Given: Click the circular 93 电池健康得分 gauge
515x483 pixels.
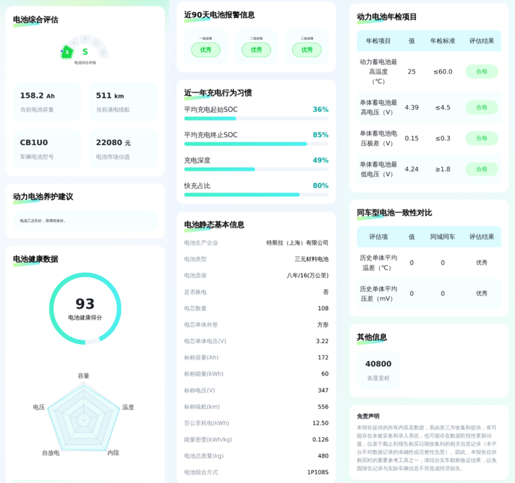Looking at the screenshot, I should pyautogui.click(x=85, y=308).
